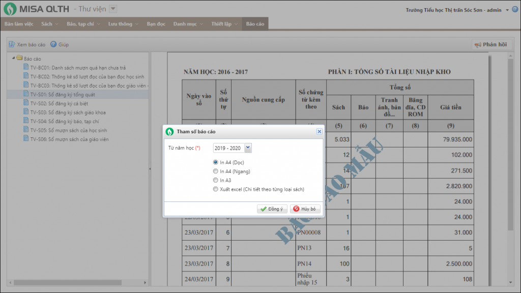Click the Giúp link text
This screenshot has height=293, width=521.
(x=64, y=45)
